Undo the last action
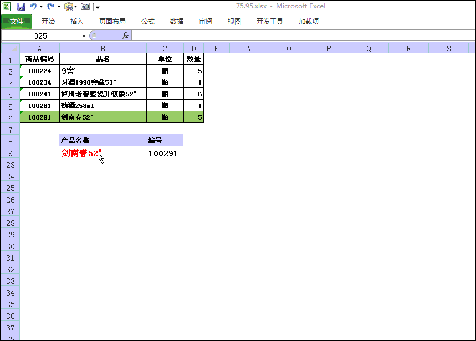The height and width of the screenshot is (341, 476). [x=33, y=7]
